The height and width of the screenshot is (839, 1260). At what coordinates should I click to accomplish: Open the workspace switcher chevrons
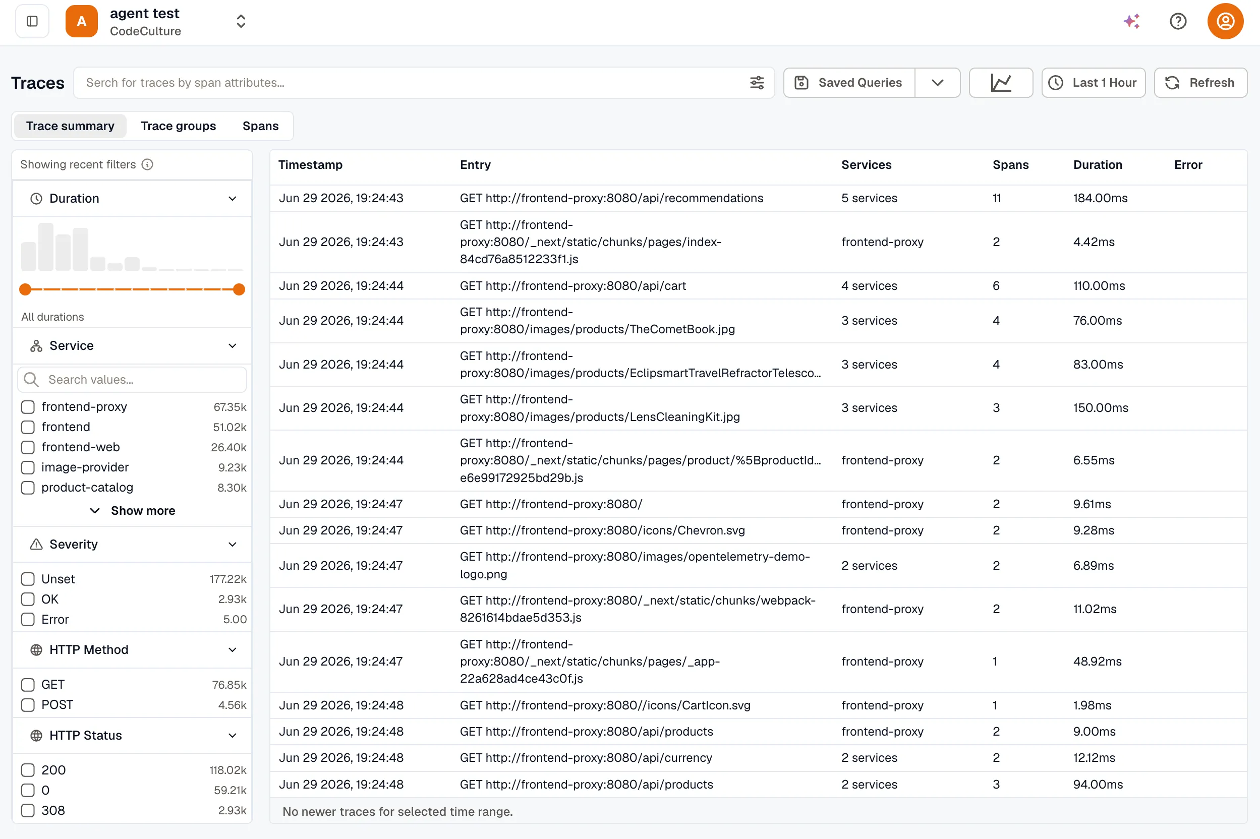pos(241,21)
